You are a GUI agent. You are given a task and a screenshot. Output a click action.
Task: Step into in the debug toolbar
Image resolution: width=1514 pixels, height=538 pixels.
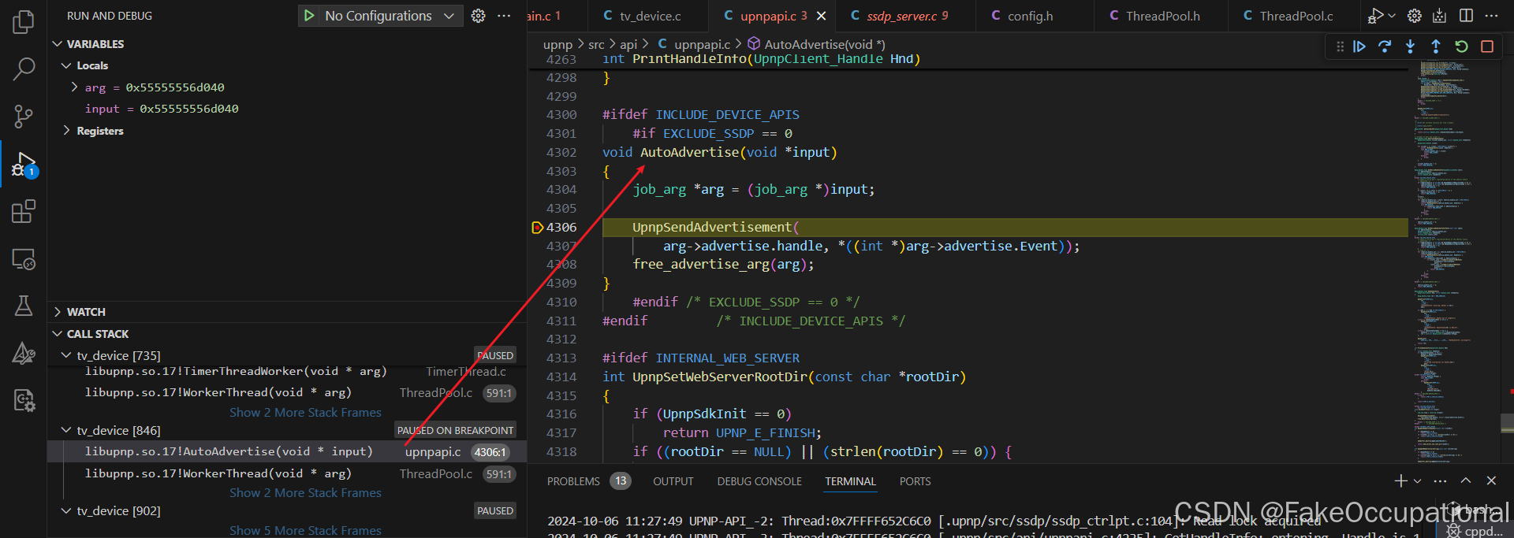(1410, 46)
